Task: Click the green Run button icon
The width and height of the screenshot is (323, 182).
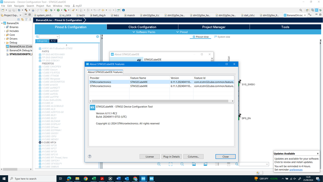Action: (58, 10)
